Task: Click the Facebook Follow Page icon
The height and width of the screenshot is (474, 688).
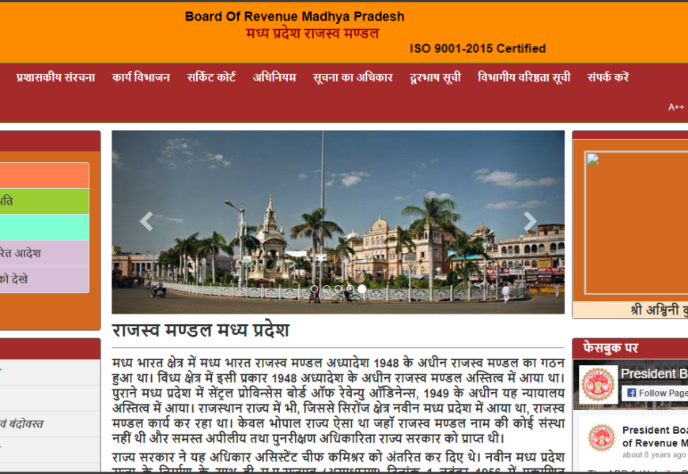Action: (x=633, y=393)
